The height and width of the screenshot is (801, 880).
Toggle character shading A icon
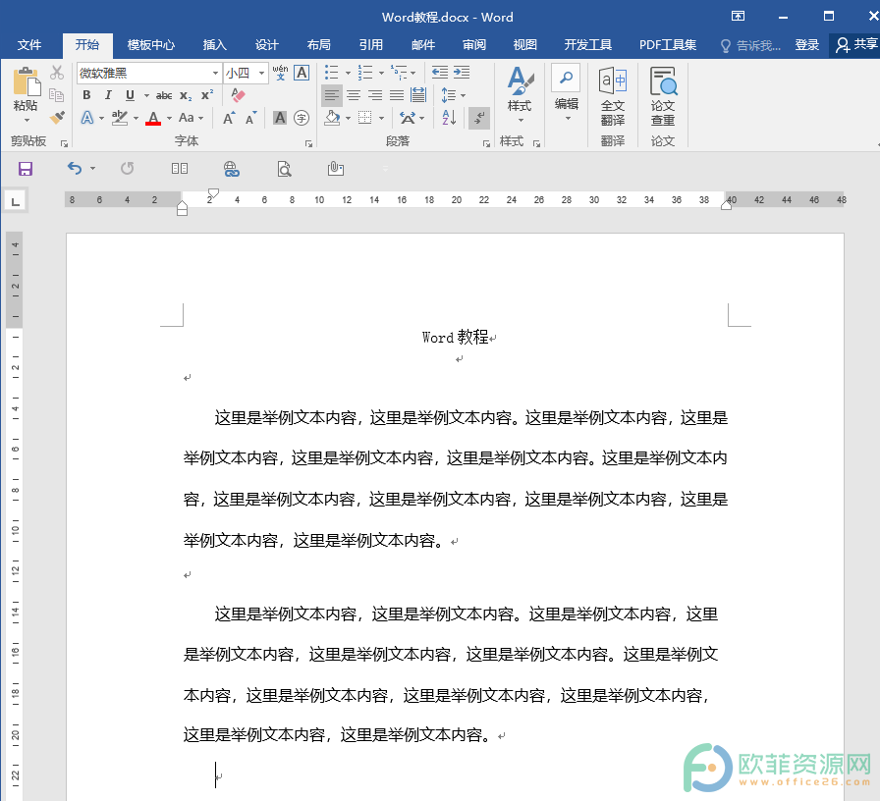280,118
